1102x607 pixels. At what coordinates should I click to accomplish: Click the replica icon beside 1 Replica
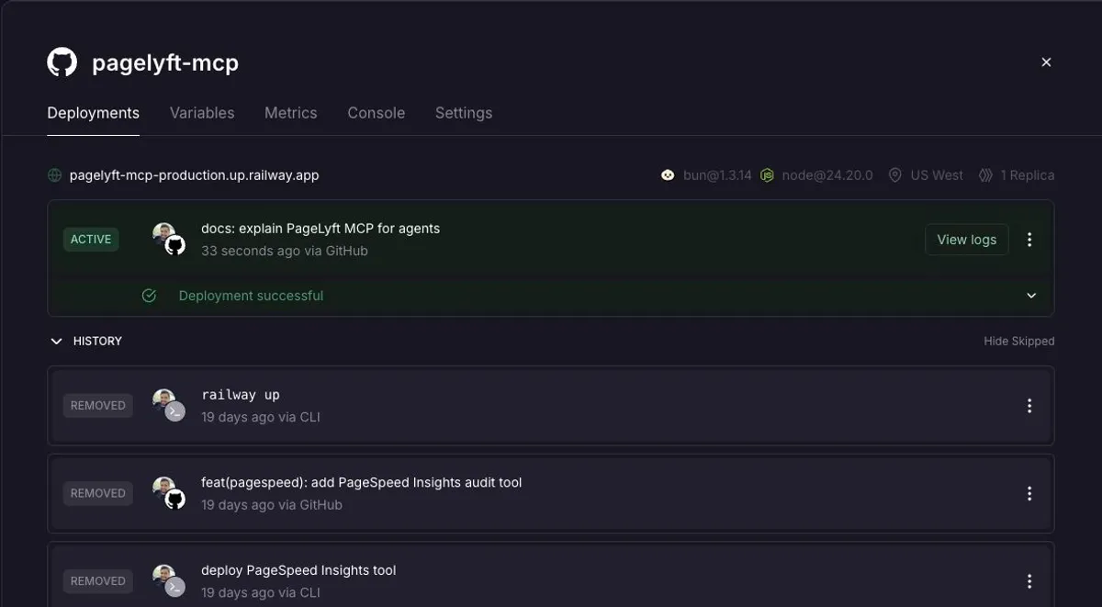[985, 174]
